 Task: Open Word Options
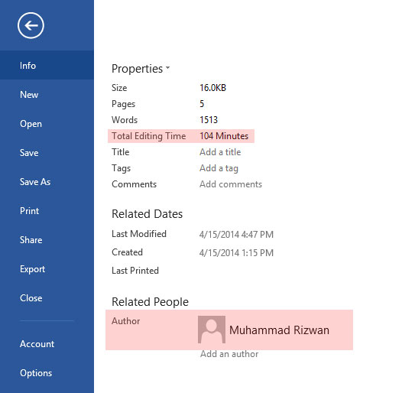pos(47,372)
